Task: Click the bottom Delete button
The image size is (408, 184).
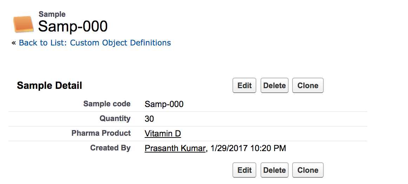Action: pos(274,170)
